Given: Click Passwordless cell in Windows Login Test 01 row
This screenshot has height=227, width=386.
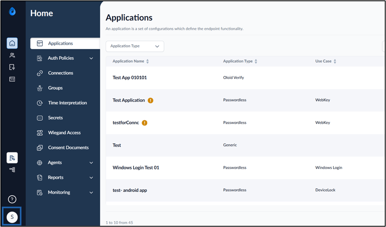Looking at the screenshot, I should 235,168.
